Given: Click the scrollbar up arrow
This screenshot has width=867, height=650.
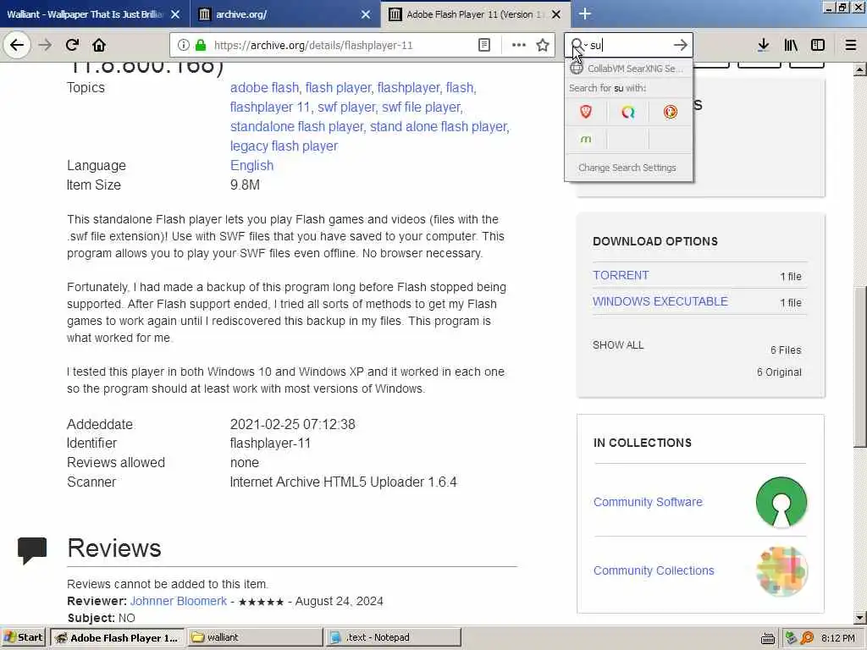Looking at the screenshot, I should [x=860, y=69].
